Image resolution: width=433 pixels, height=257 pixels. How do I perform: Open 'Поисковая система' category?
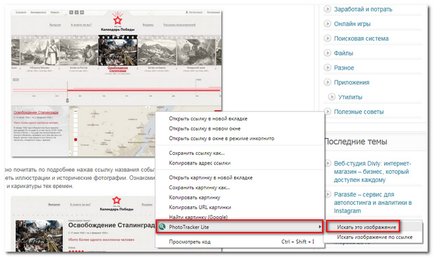click(x=361, y=39)
